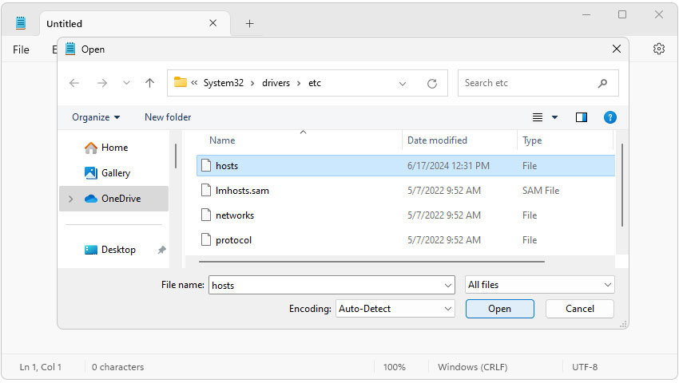Open the All files type dropdown
Image resolution: width=679 pixels, height=383 pixels.
pos(539,285)
